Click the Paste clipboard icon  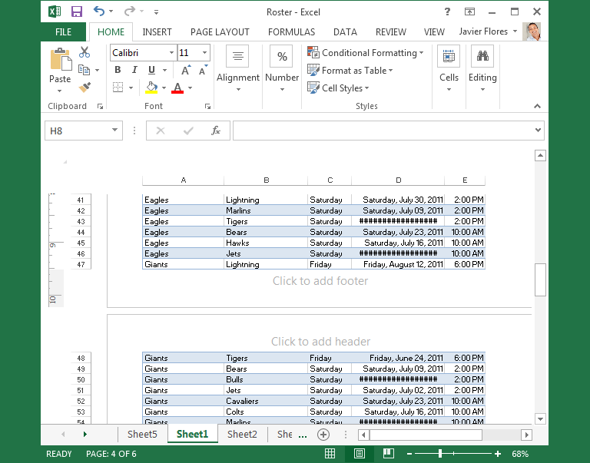60,59
